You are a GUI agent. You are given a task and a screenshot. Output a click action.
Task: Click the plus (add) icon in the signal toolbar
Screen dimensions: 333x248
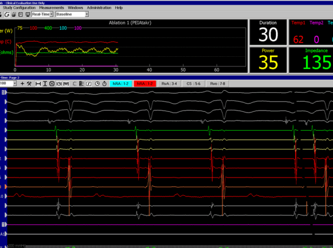[22, 83]
